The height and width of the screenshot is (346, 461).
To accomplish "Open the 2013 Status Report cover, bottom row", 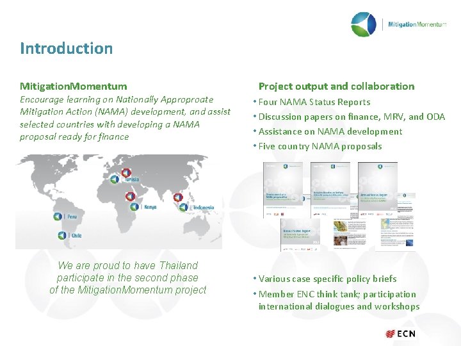I will pyautogui.click(x=300, y=235).
